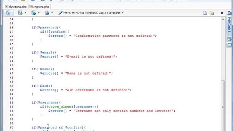
Task: Click the scrollbar track above the thumb
Action: coord(223,51)
